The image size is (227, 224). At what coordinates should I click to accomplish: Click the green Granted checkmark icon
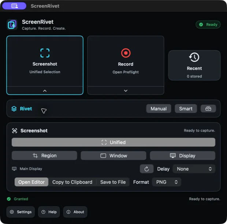click(9, 199)
